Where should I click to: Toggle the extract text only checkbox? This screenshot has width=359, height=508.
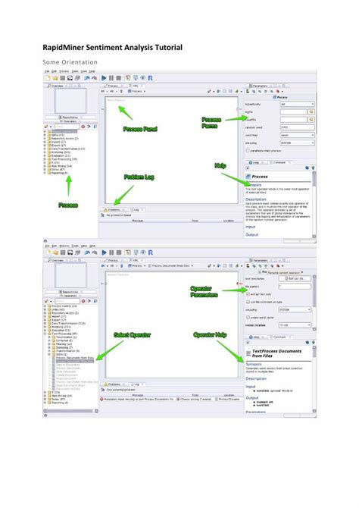[x=248, y=294]
